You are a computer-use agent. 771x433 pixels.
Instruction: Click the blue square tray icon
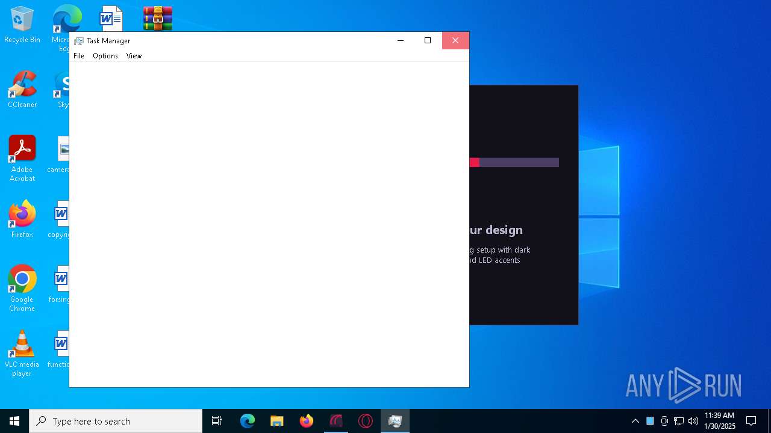650,421
